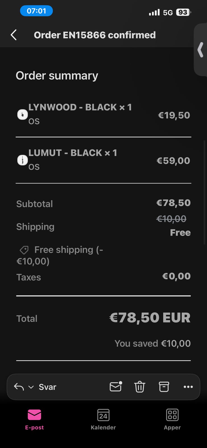
Task: Tap LYNWOOD product thumbnail image
Action: tap(22, 115)
